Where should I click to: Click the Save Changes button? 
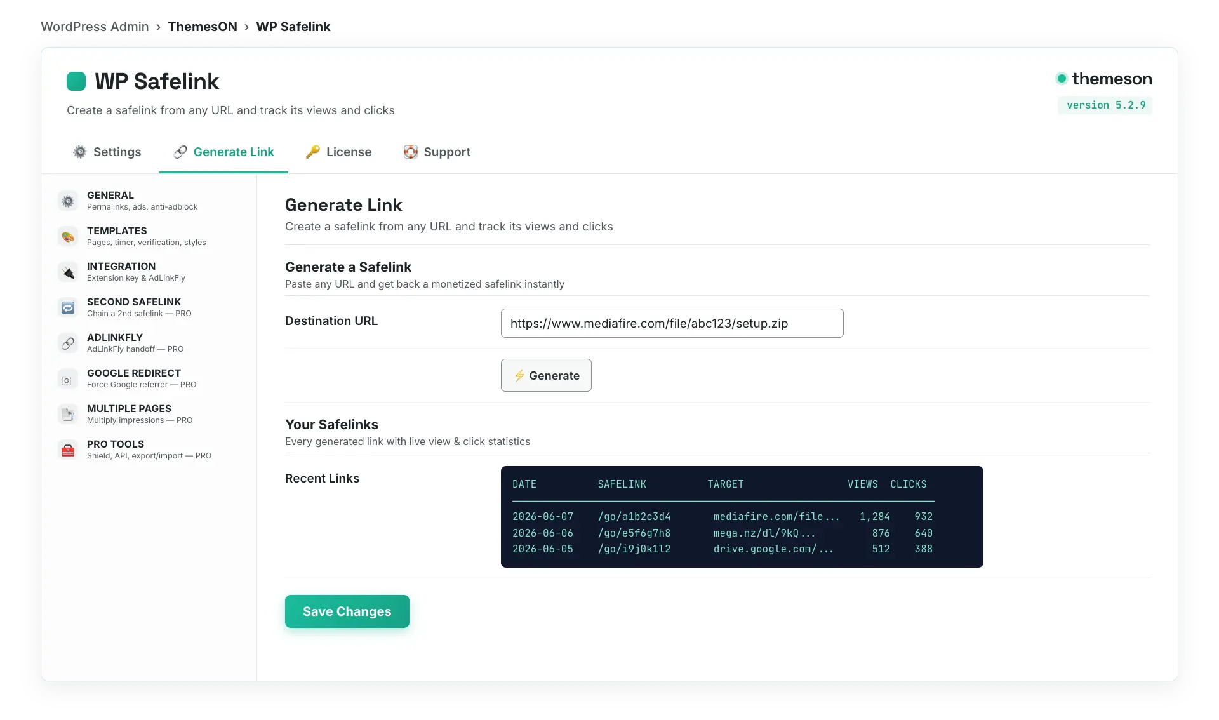point(347,611)
